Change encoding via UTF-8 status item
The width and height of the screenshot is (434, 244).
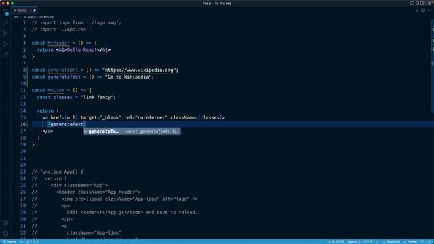[x=368, y=241]
